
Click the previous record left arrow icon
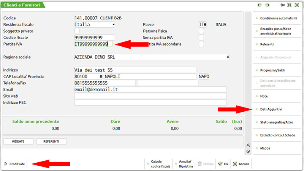coord(260,5)
